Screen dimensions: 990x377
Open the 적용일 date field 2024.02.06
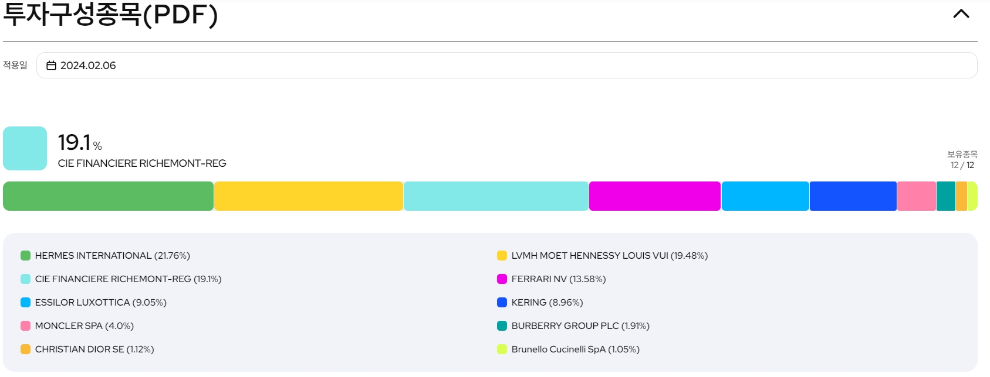506,65
